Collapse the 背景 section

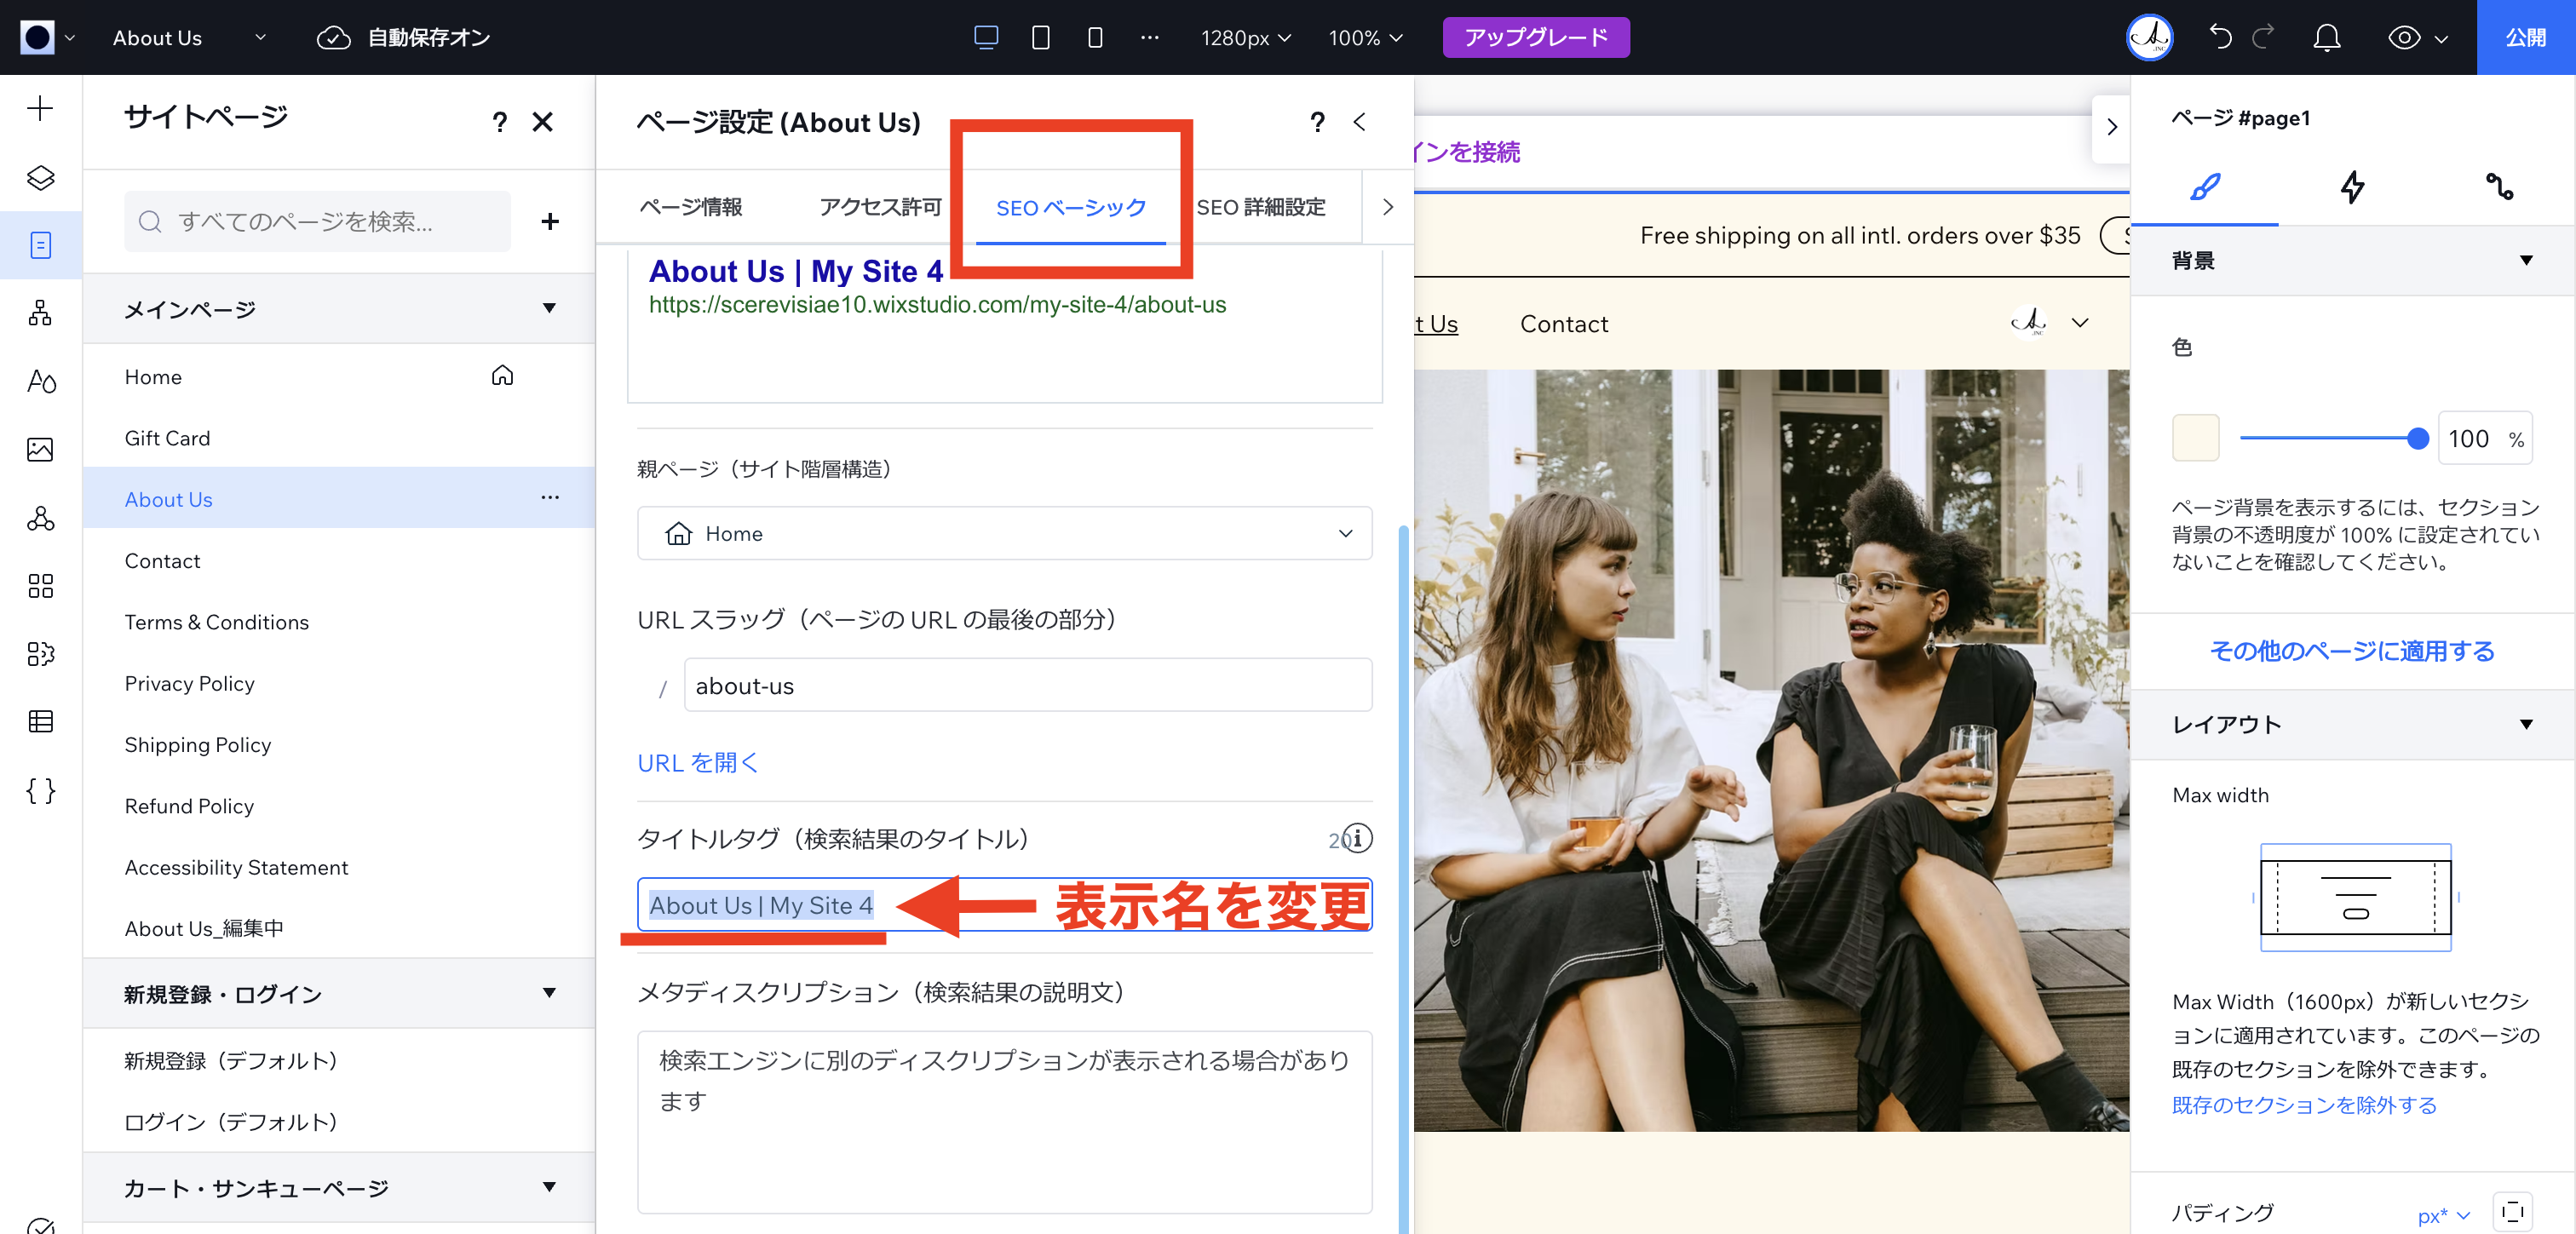coord(2526,261)
